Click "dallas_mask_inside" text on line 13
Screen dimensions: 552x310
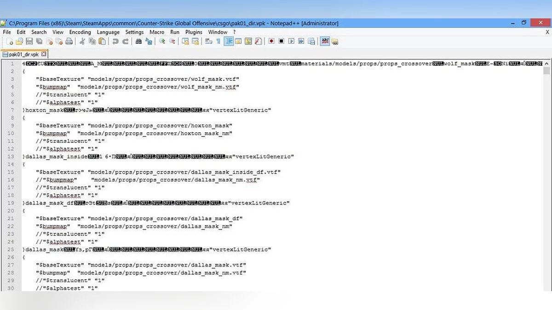point(56,157)
